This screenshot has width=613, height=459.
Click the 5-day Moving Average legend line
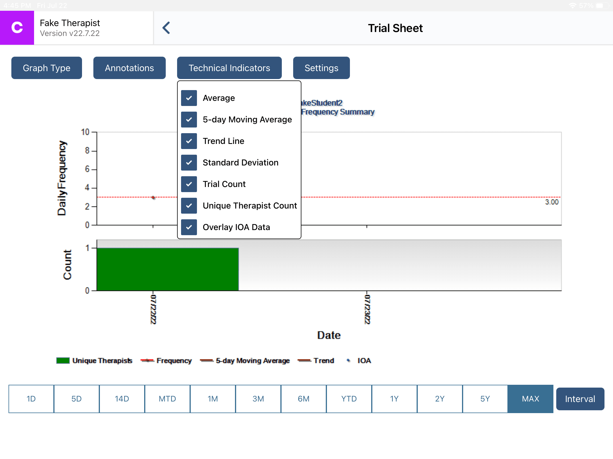click(x=207, y=361)
